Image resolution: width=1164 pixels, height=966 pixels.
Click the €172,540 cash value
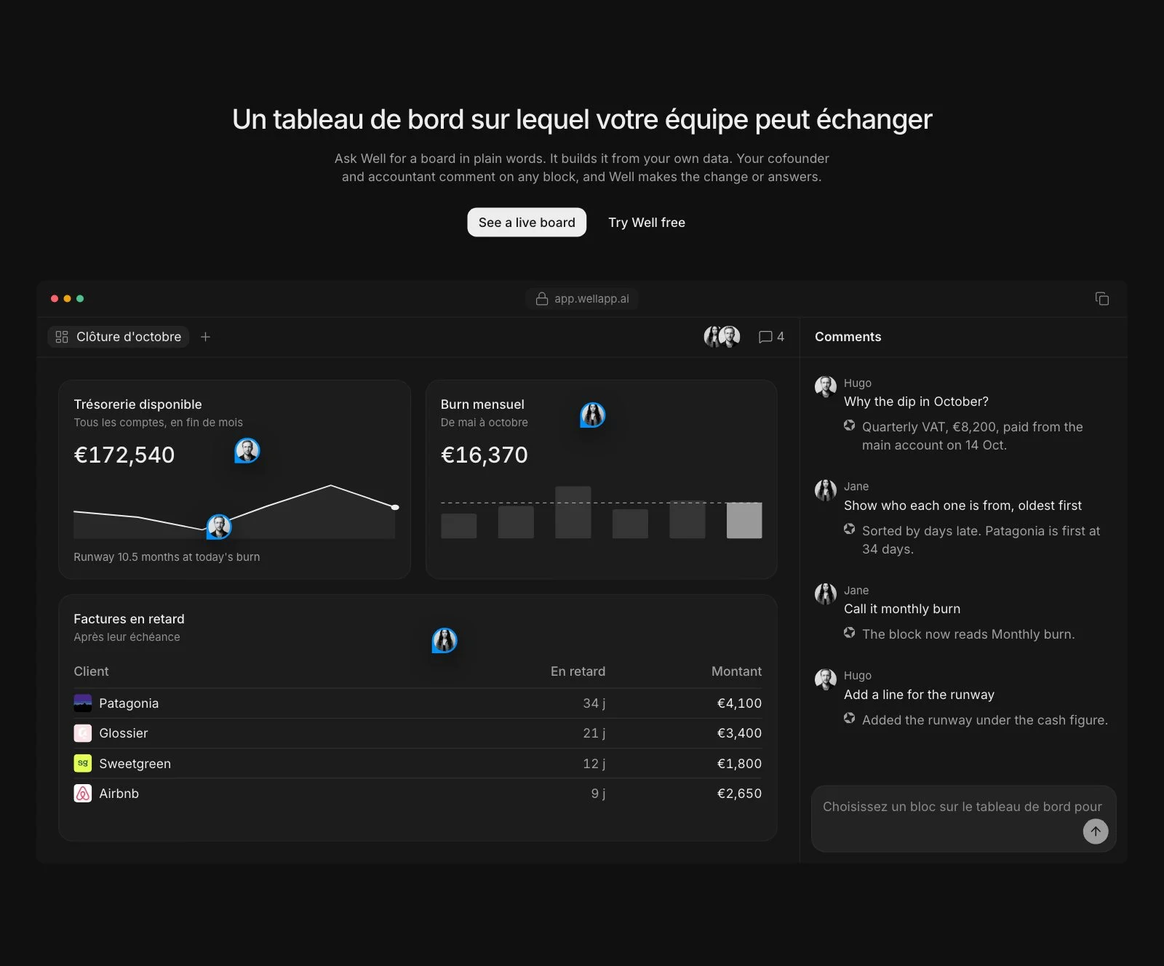pos(124,455)
